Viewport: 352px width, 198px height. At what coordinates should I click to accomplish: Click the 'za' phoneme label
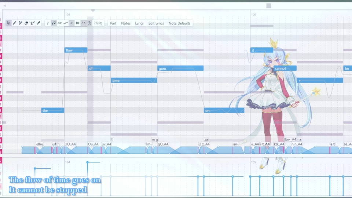coord(206,139)
